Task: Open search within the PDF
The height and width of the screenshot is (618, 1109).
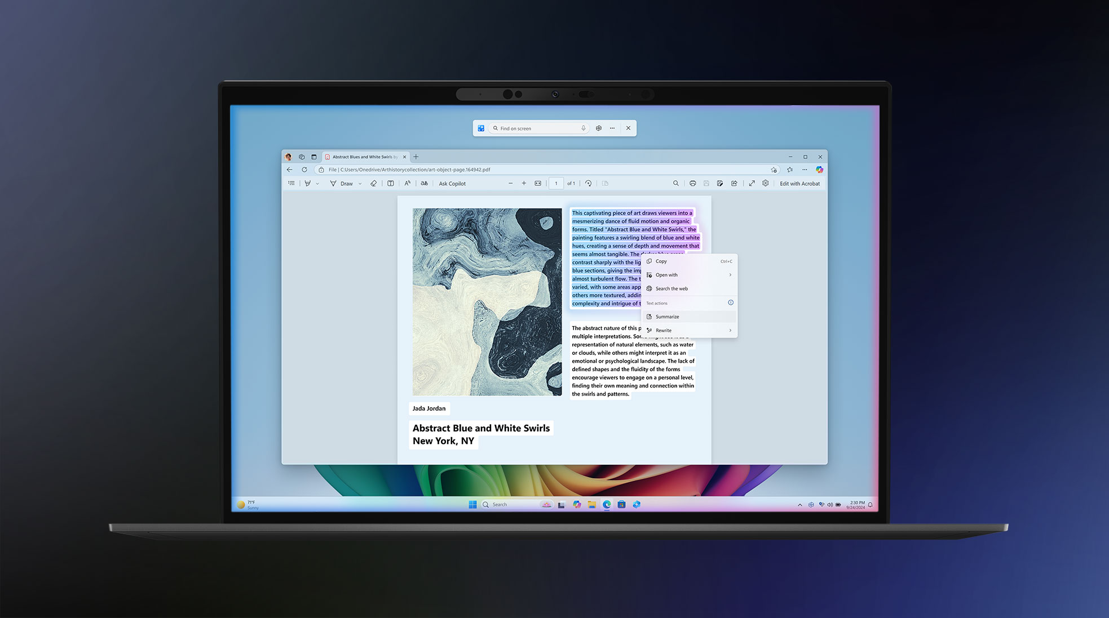Action: pyautogui.click(x=676, y=183)
